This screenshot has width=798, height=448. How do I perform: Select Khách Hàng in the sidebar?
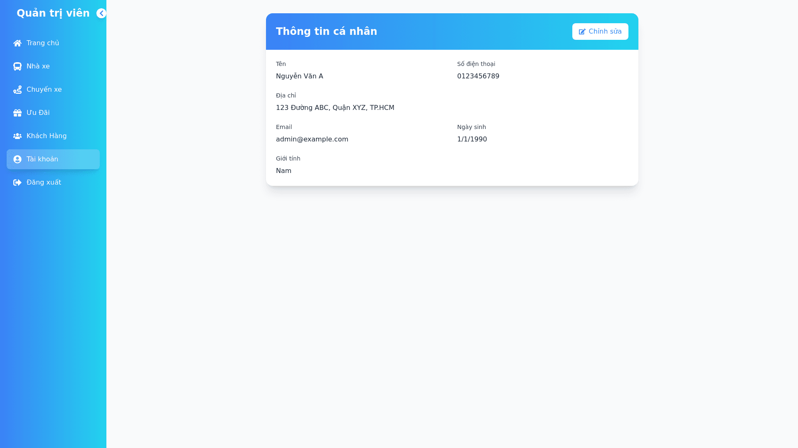pos(47,136)
